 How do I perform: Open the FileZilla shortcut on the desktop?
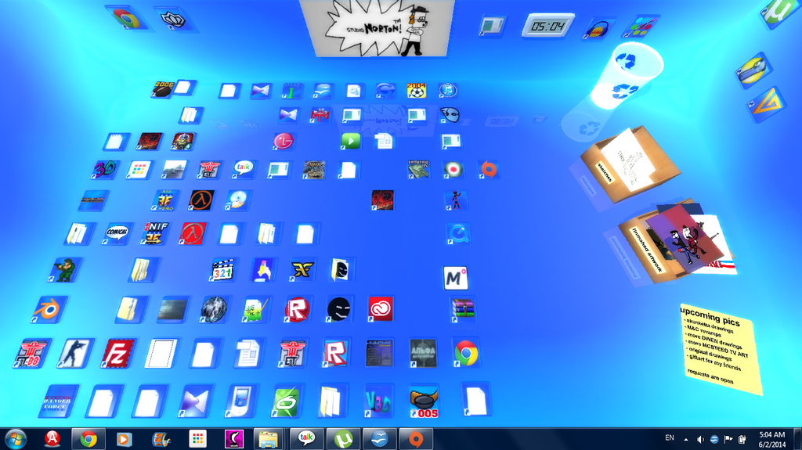(x=117, y=354)
